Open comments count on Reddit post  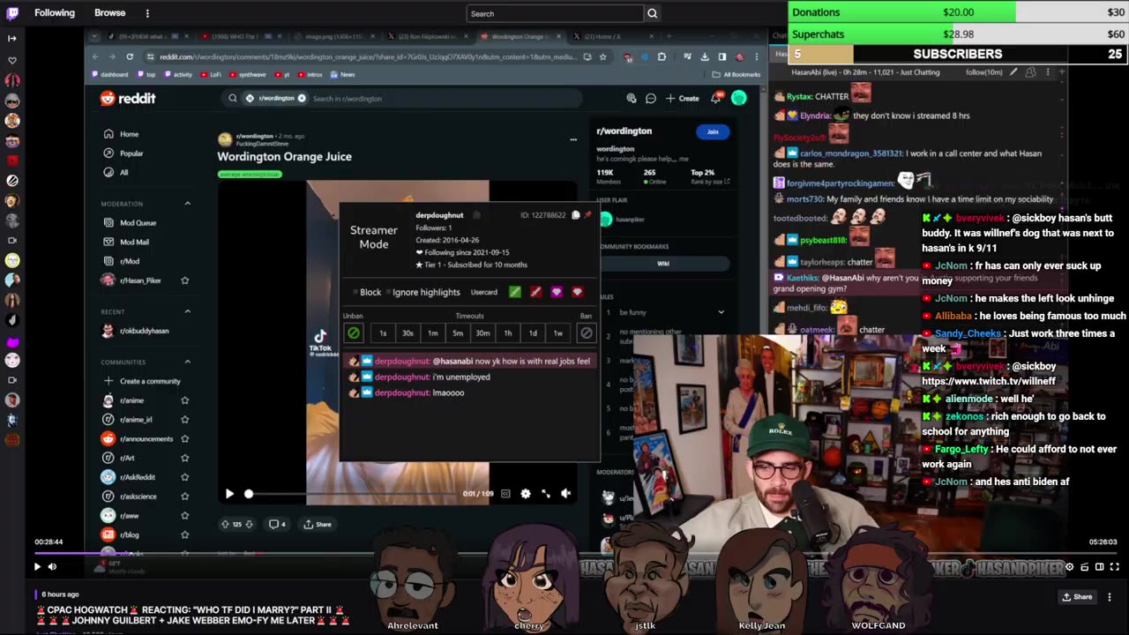277,524
